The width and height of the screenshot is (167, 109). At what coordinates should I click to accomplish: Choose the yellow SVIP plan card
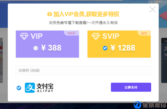(x=119, y=44)
